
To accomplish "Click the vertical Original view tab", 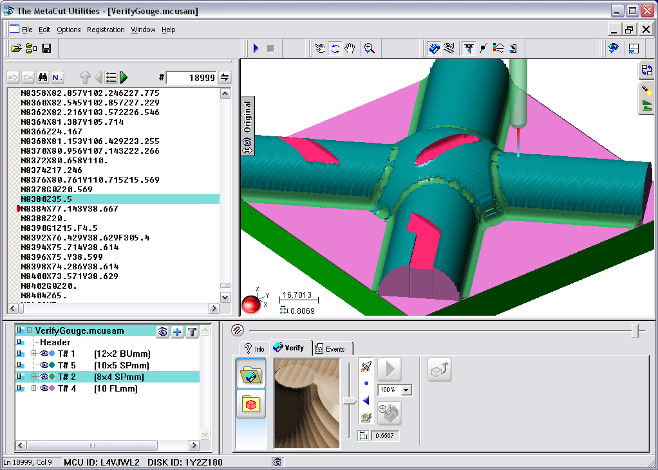I will tap(247, 125).
